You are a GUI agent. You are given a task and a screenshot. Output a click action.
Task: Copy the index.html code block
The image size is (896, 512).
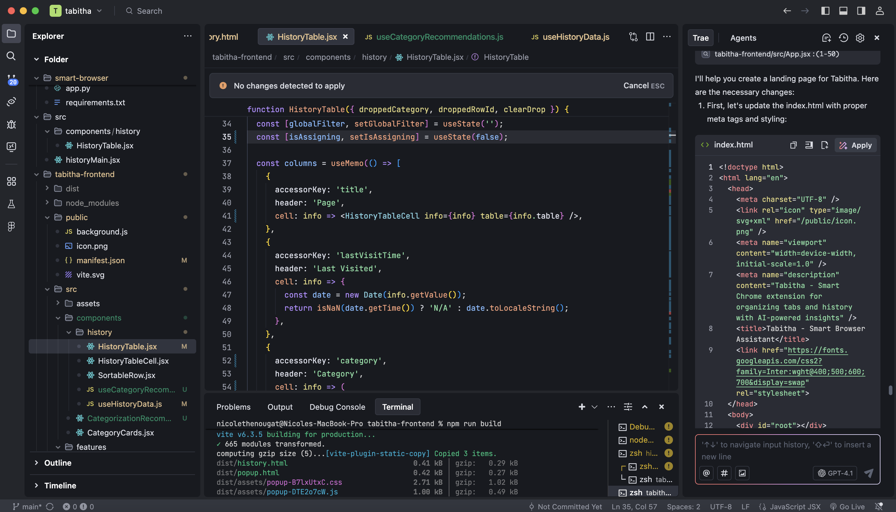pos(793,145)
